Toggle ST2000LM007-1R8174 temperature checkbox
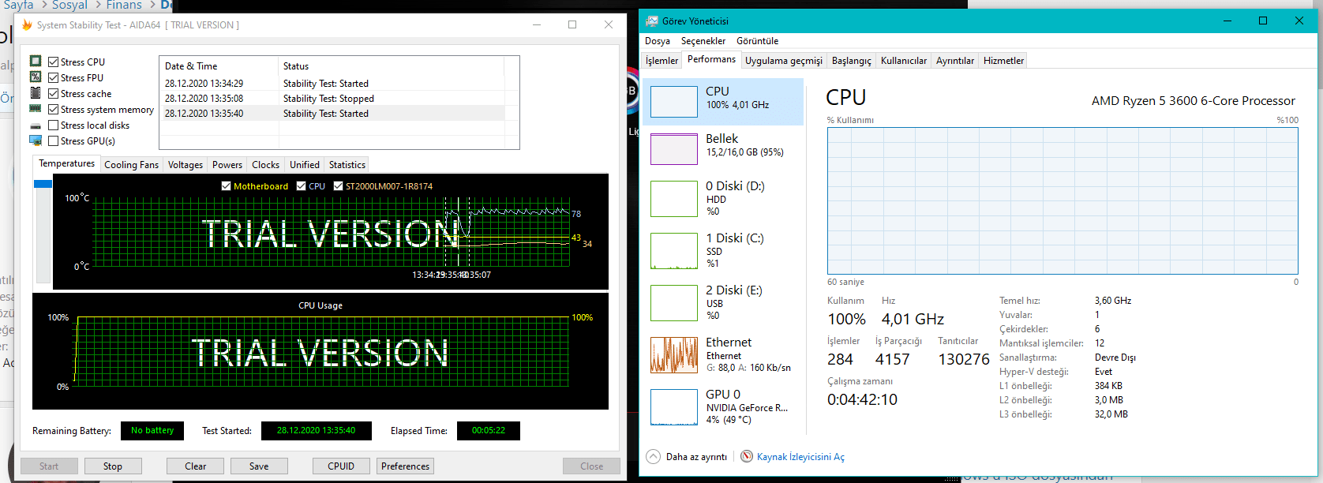 tap(338, 186)
